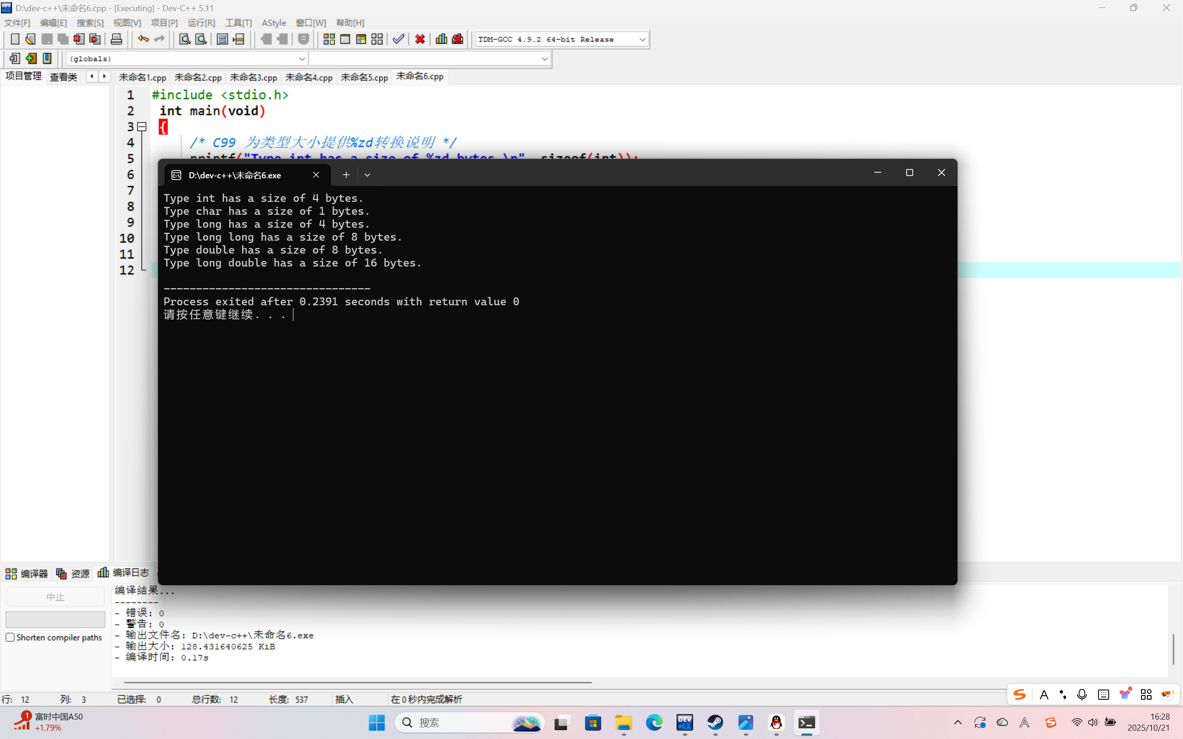Add a new console tab with plus
The height and width of the screenshot is (739, 1183).
(x=346, y=175)
